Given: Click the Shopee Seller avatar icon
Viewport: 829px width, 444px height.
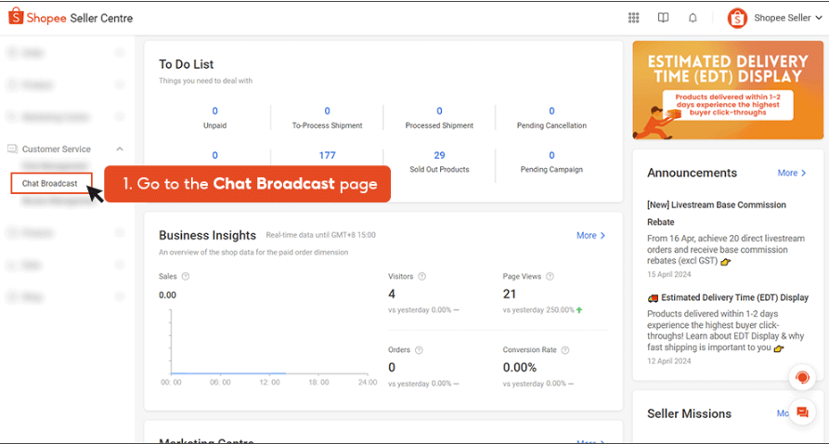Looking at the screenshot, I should click(x=737, y=18).
